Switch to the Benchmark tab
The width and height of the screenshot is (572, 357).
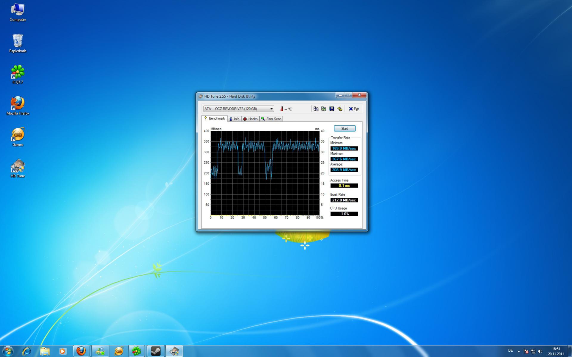(x=215, y=119)
